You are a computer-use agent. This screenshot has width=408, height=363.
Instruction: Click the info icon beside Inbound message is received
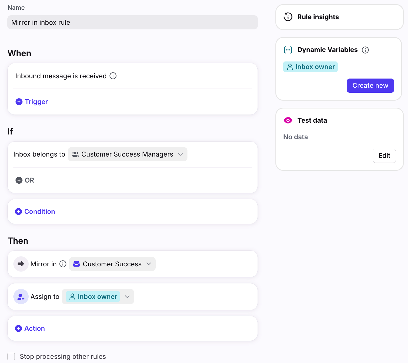pyautogui.click(x=113, y=76)
